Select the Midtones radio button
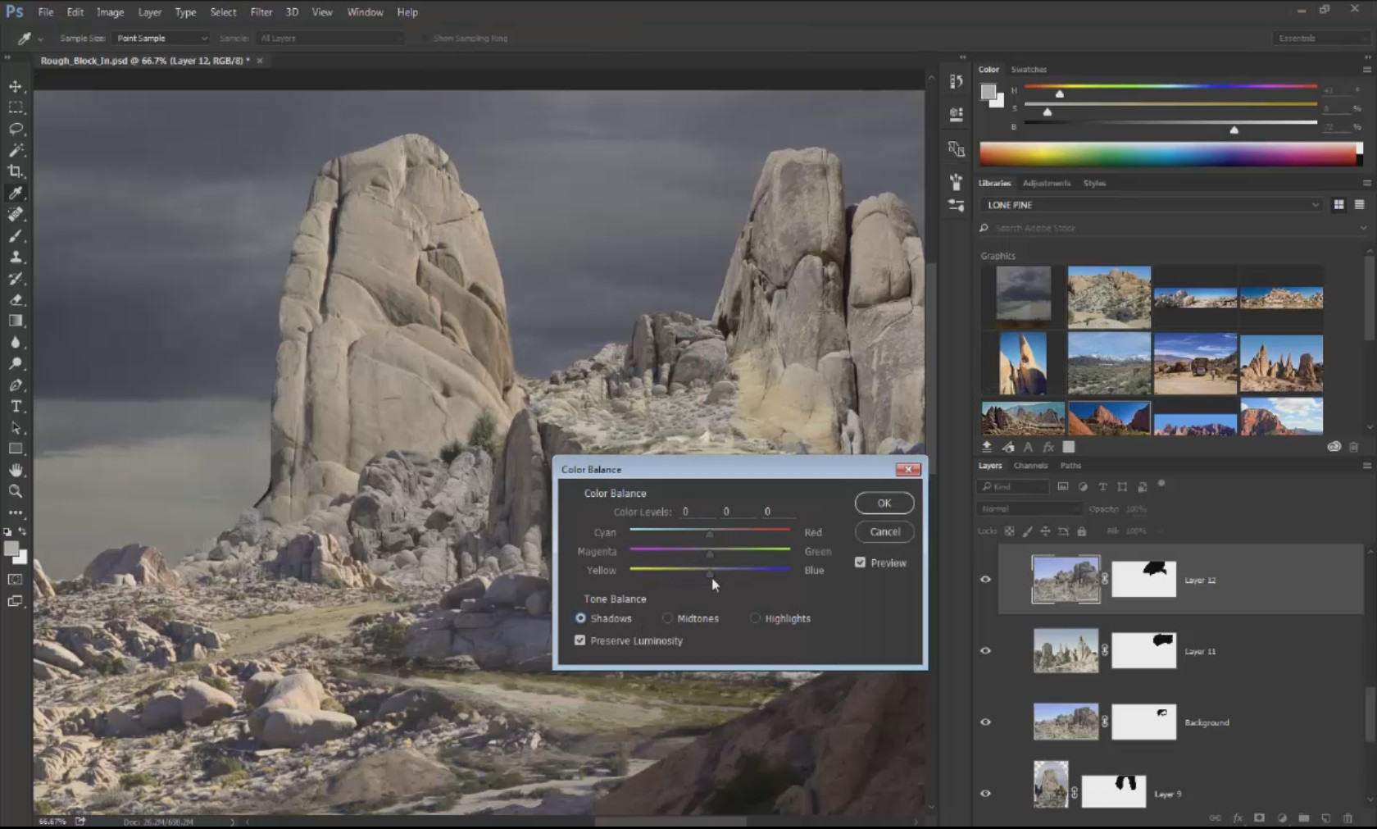Image resolution: width=1377 pixels, height=829 pixels. (668, 618)
